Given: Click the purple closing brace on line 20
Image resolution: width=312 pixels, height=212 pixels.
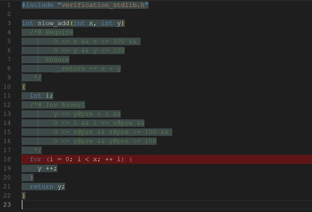Looking at the screenshot, I should click(x=32, y=177).
